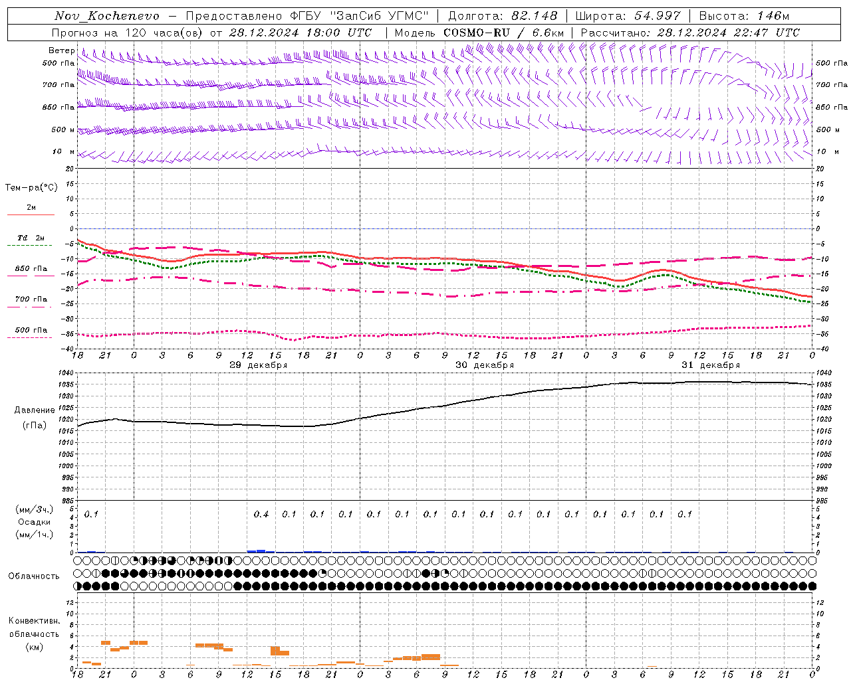Click the "Прогноз на 120 часа(ов)" text
851x680 pixels.
coord(128,33)
